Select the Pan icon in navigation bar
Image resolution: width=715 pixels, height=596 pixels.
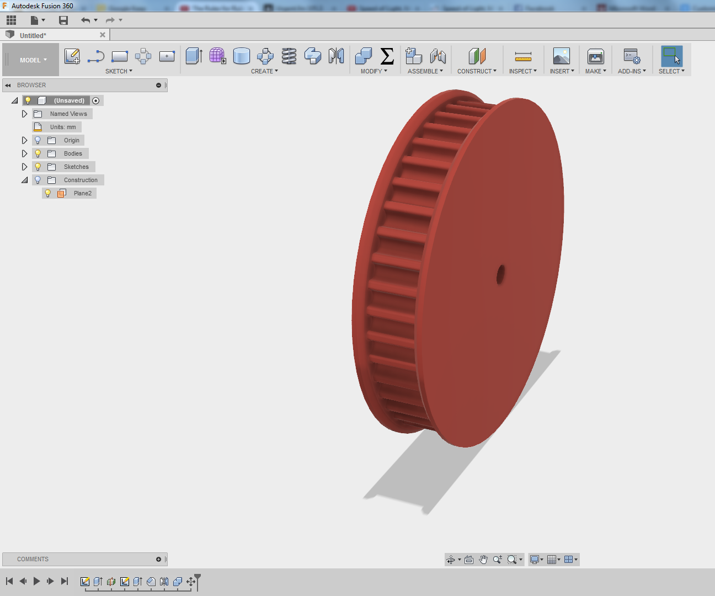tap(483, 559)
